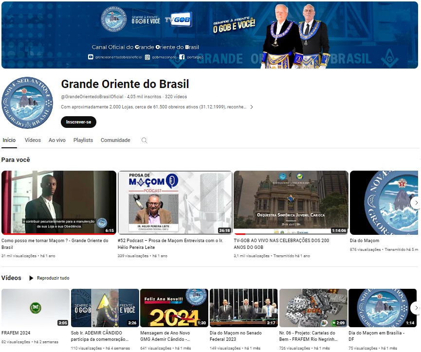Click the Reproduzir tudo link
The width and height of the screenshot is (421, 352).
coord(53,278)
